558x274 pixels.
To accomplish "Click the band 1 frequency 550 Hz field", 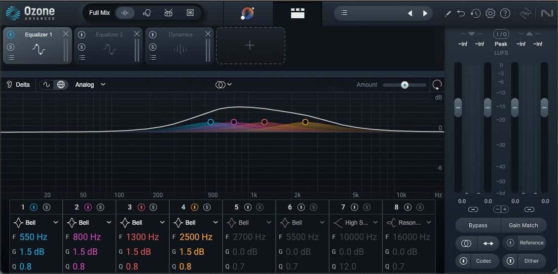I will coord(34,237).
